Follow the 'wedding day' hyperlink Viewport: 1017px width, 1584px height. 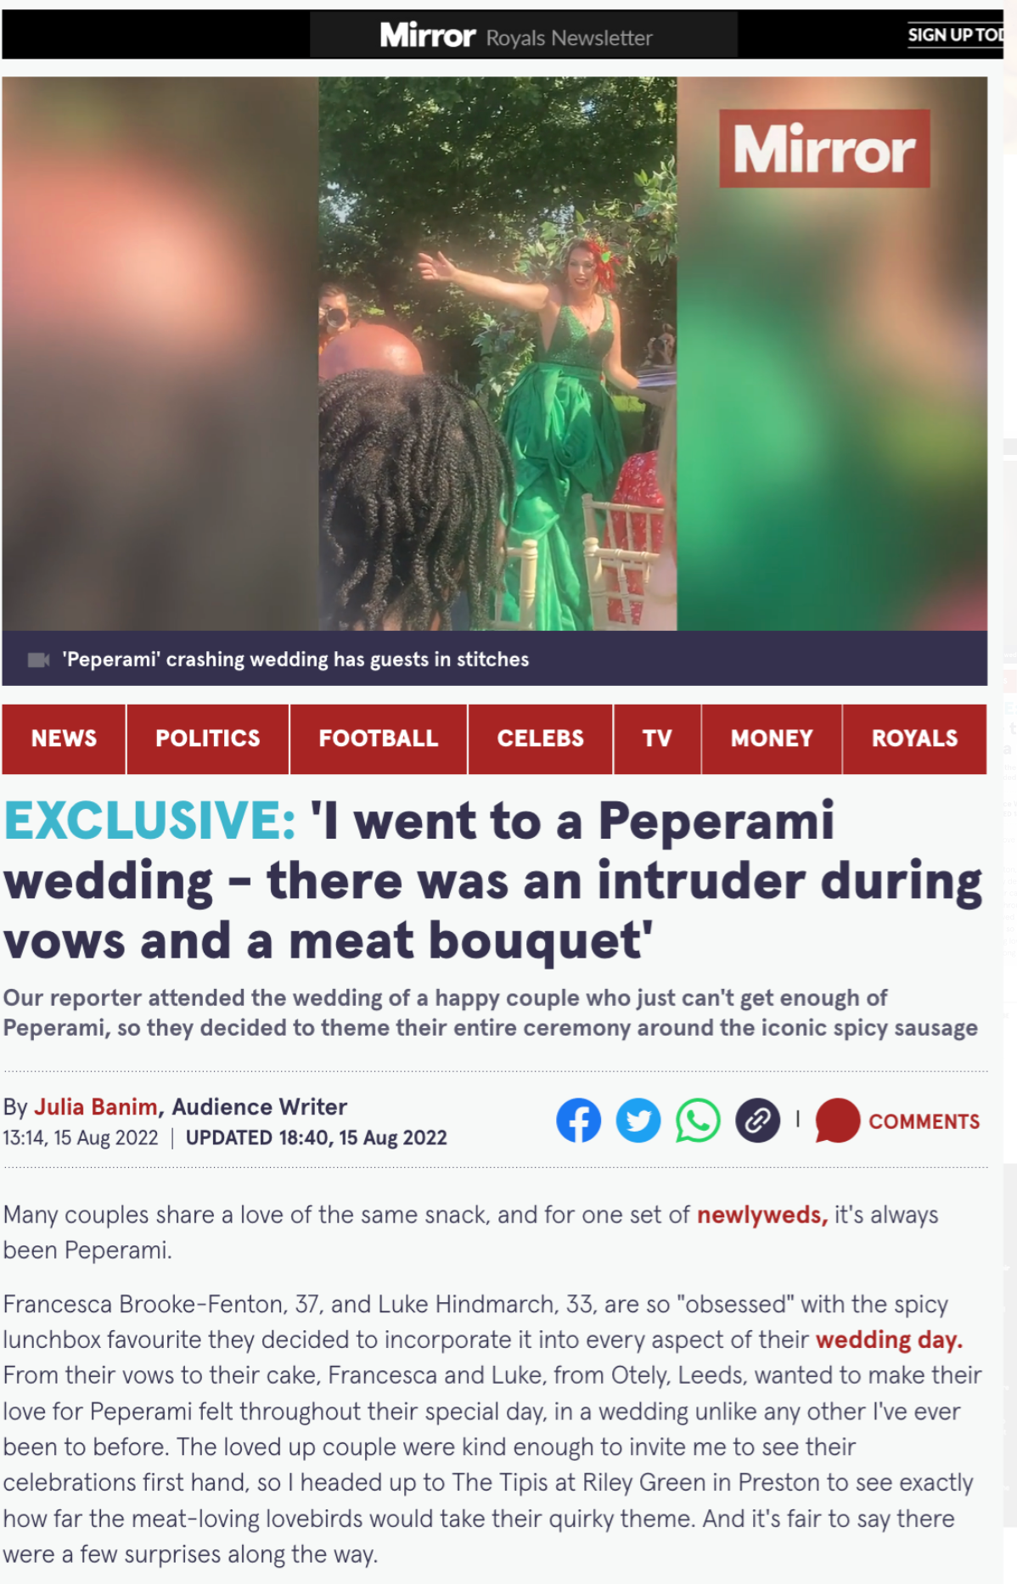pyautogui.click(x=889, y=1340)
